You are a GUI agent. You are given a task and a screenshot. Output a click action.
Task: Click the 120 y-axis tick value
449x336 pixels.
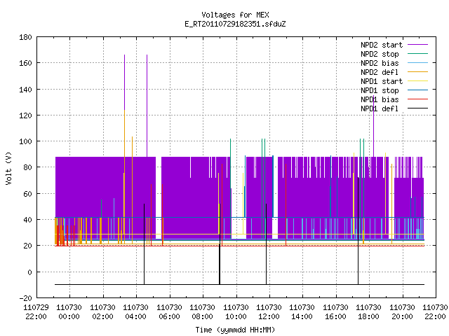(x=25, y=115)
